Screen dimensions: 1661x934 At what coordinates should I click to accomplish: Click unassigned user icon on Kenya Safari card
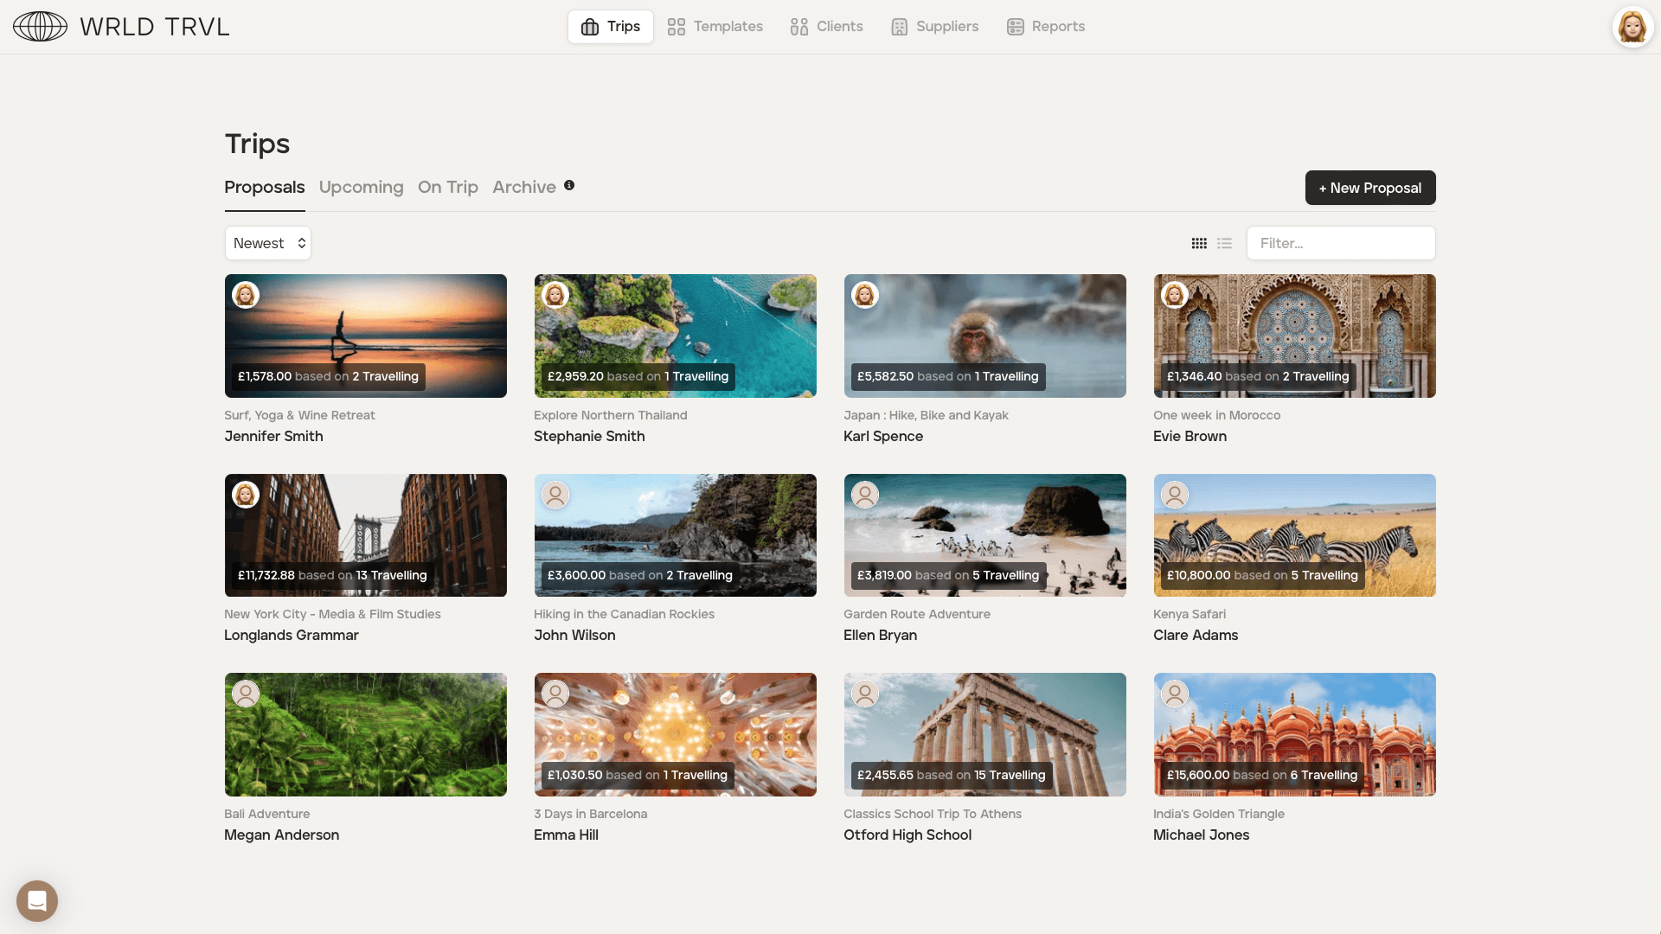coord(1175,495)
